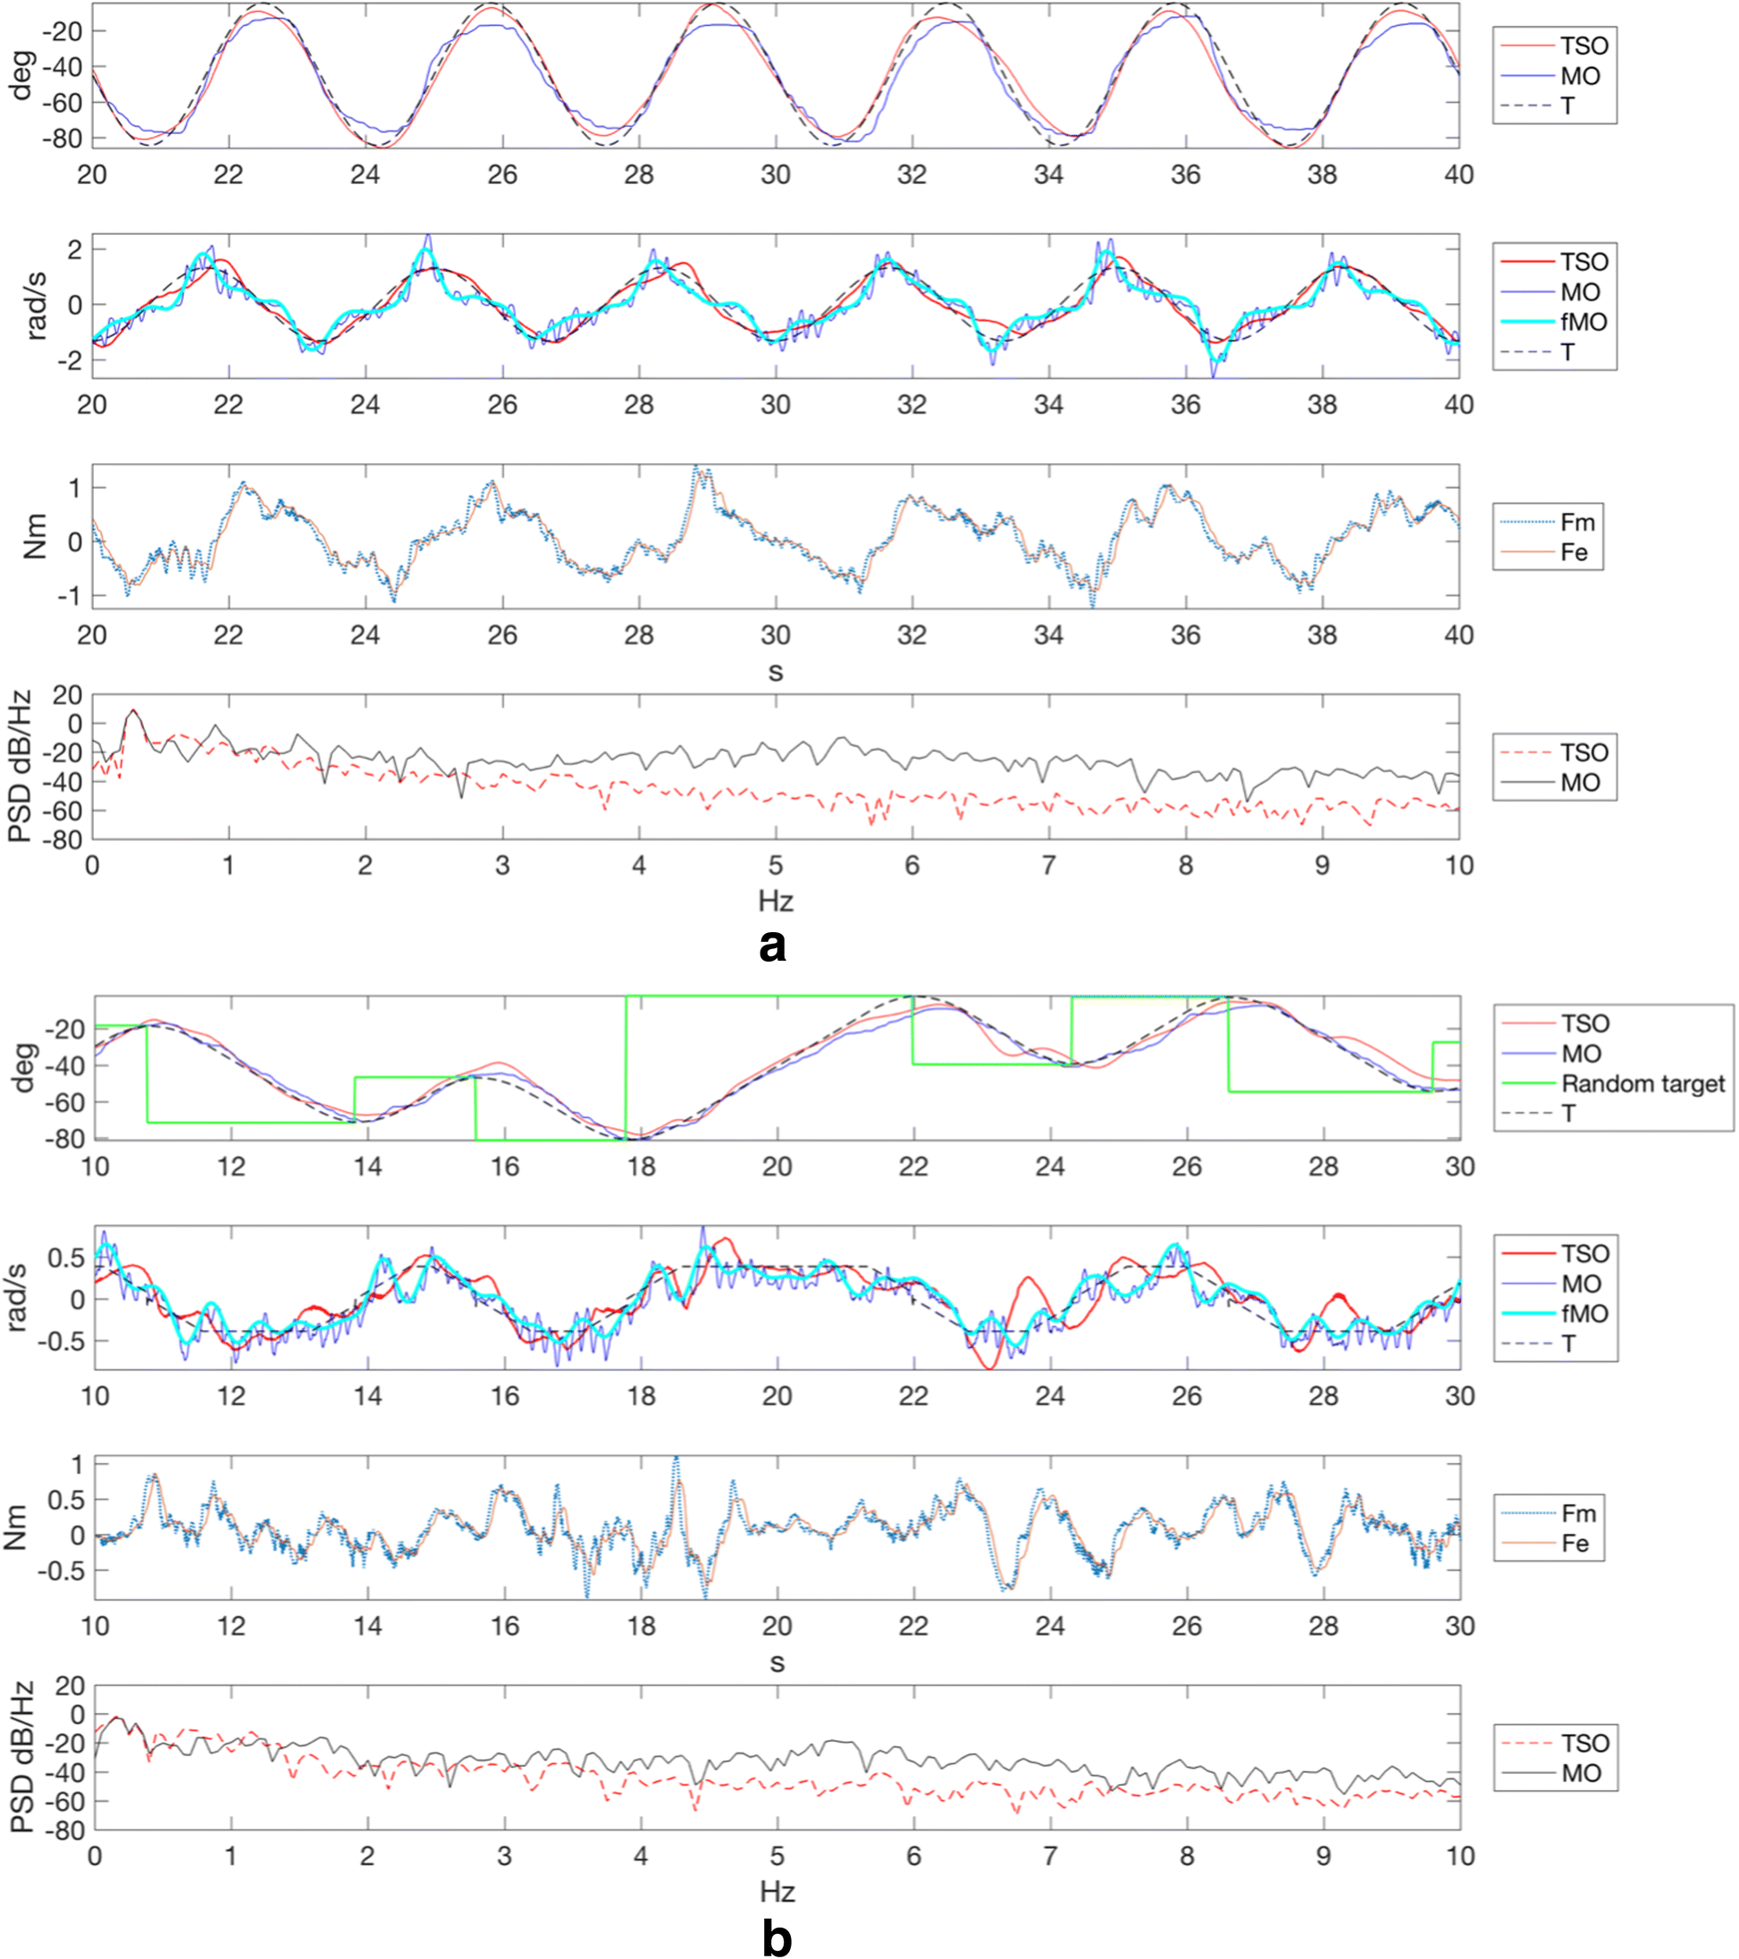Click 'TSO' legend entry in panel b rad/s plot
Viewport: 1739px width, 1959px height.
coord(1555,1254)
